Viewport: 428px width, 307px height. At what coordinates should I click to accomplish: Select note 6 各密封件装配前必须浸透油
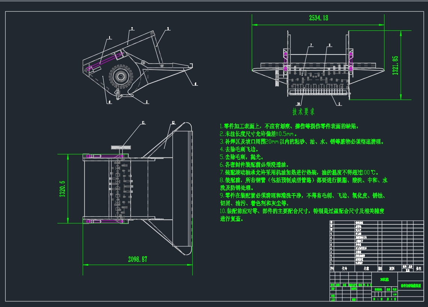point(254,165)
